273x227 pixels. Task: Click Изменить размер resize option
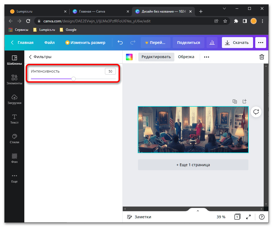[x=85, y=42]
